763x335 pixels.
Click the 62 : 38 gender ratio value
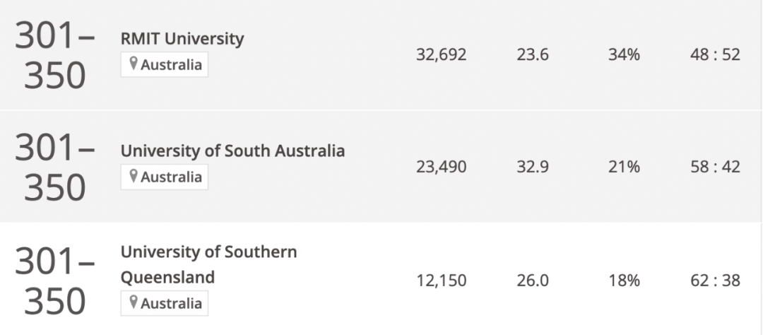click(715, 281)
